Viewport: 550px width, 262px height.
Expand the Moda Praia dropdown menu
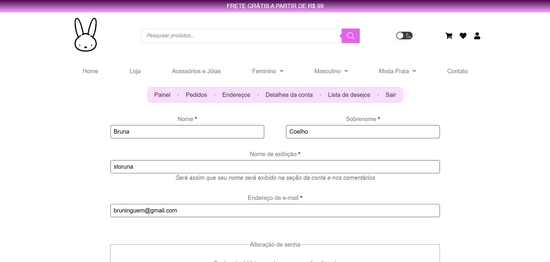pyautogui.click(x=397, y=71)
